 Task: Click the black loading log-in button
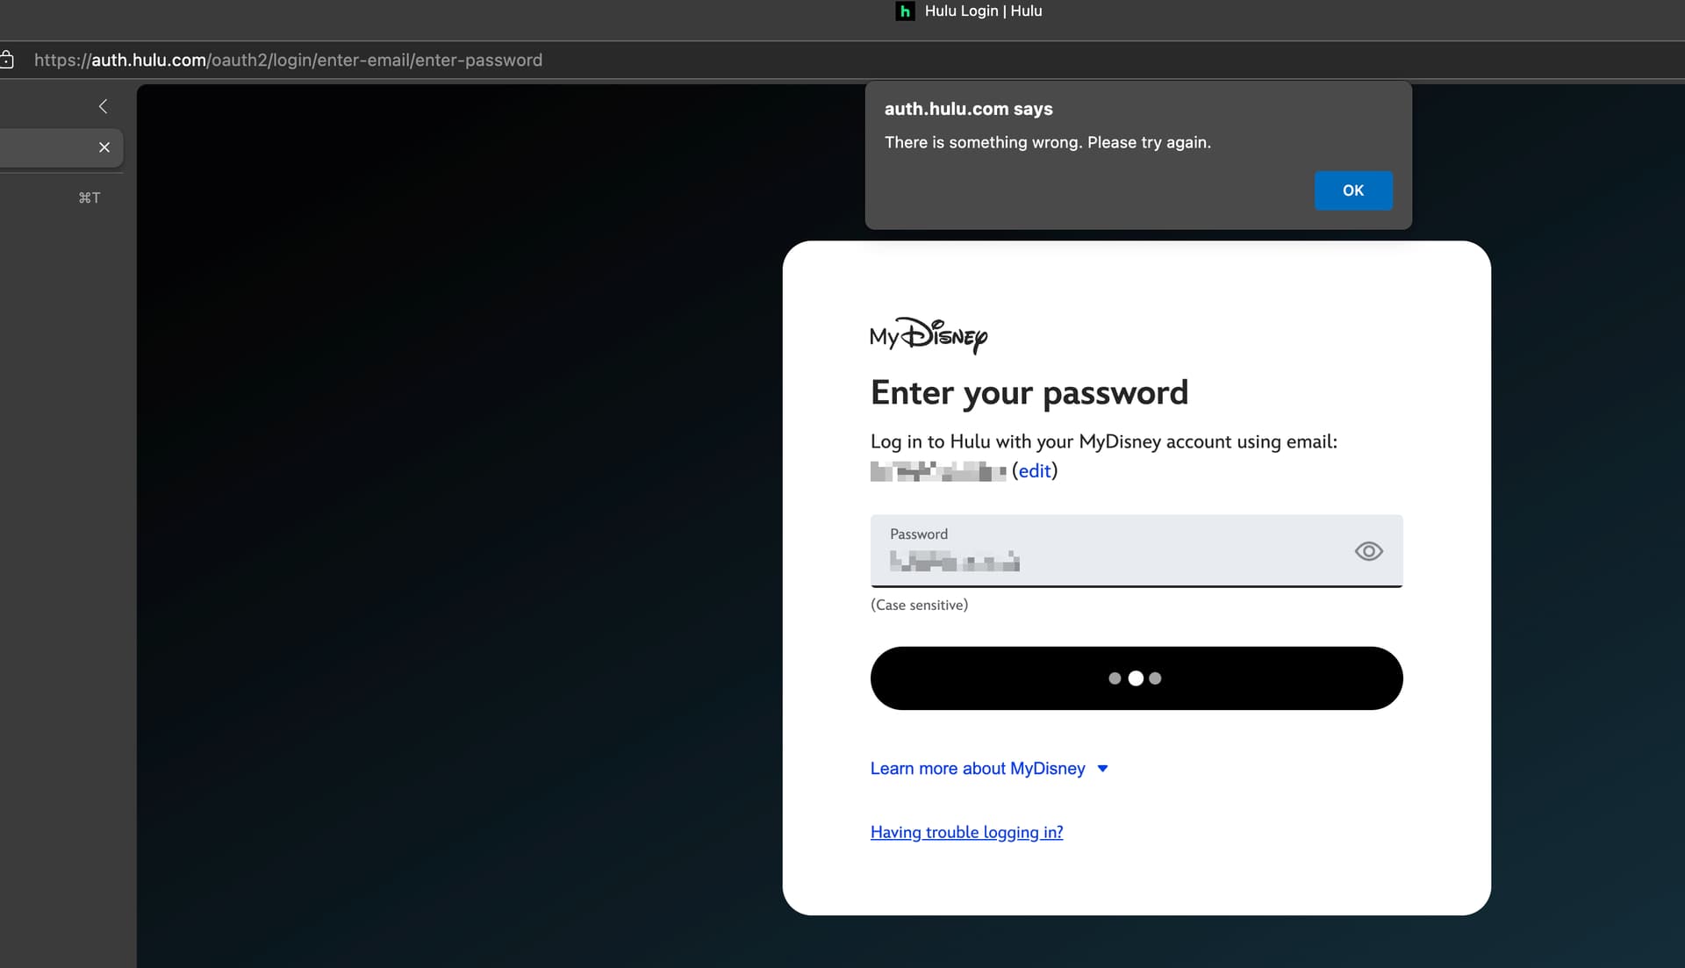coord(1136,678)
